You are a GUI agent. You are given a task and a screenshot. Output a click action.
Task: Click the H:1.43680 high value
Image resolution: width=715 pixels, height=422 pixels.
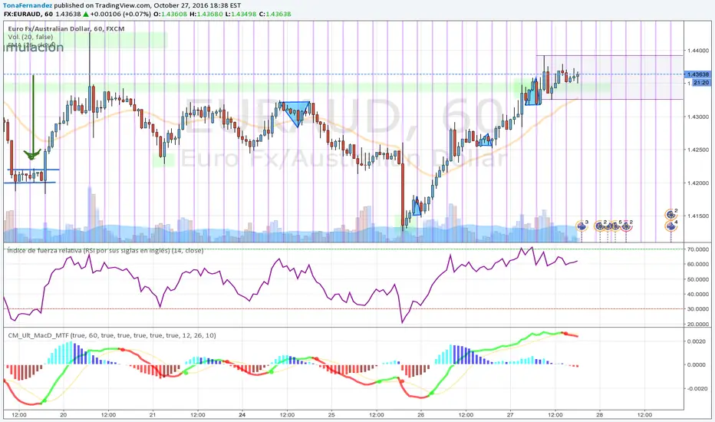(x=206, y=14)
